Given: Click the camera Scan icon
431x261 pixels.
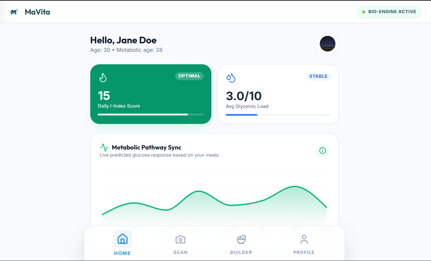Looking at the screenshot, I should pos(181,239).
